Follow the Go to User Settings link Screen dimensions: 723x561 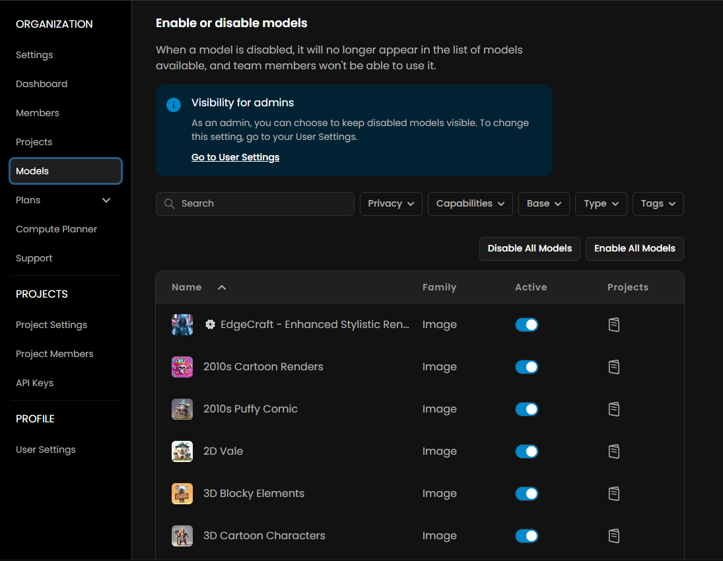pyautogui.click(x=235, y=157)
